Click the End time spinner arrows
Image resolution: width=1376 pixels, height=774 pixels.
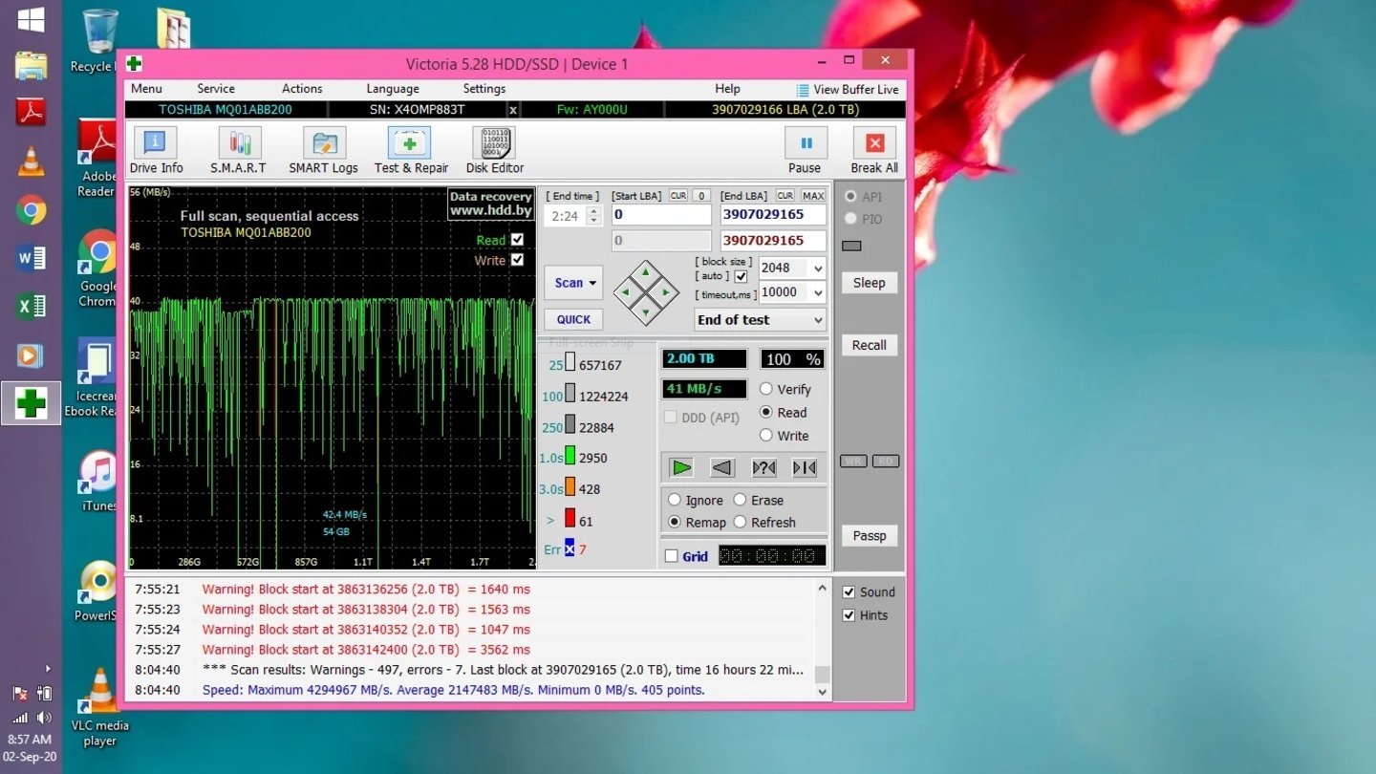pyautogui.click(x=593, y=216)
